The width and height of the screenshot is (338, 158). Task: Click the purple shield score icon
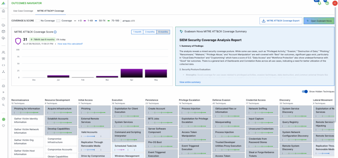[x=18, y=41]
